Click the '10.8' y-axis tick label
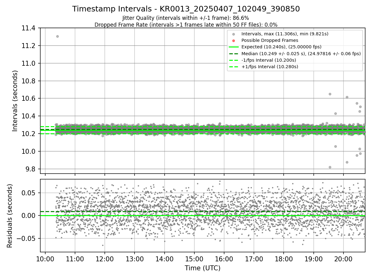The image size is (372, 279). coord(29,81)
